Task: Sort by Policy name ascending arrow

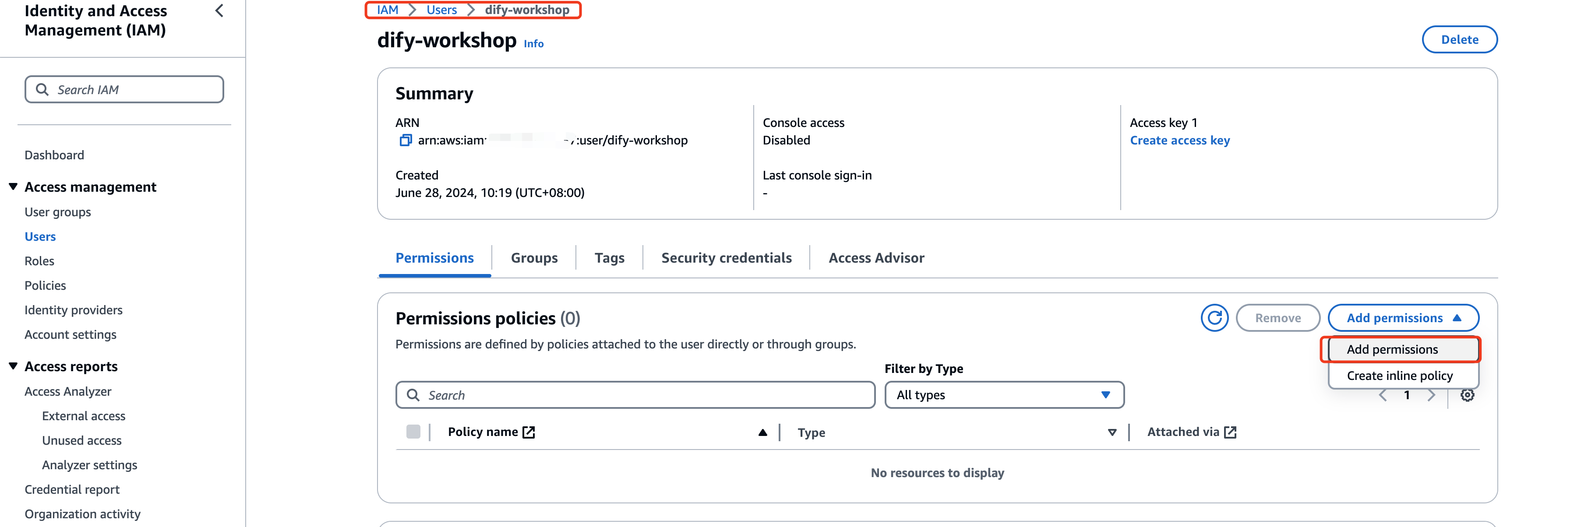Action: click(762, 433)
